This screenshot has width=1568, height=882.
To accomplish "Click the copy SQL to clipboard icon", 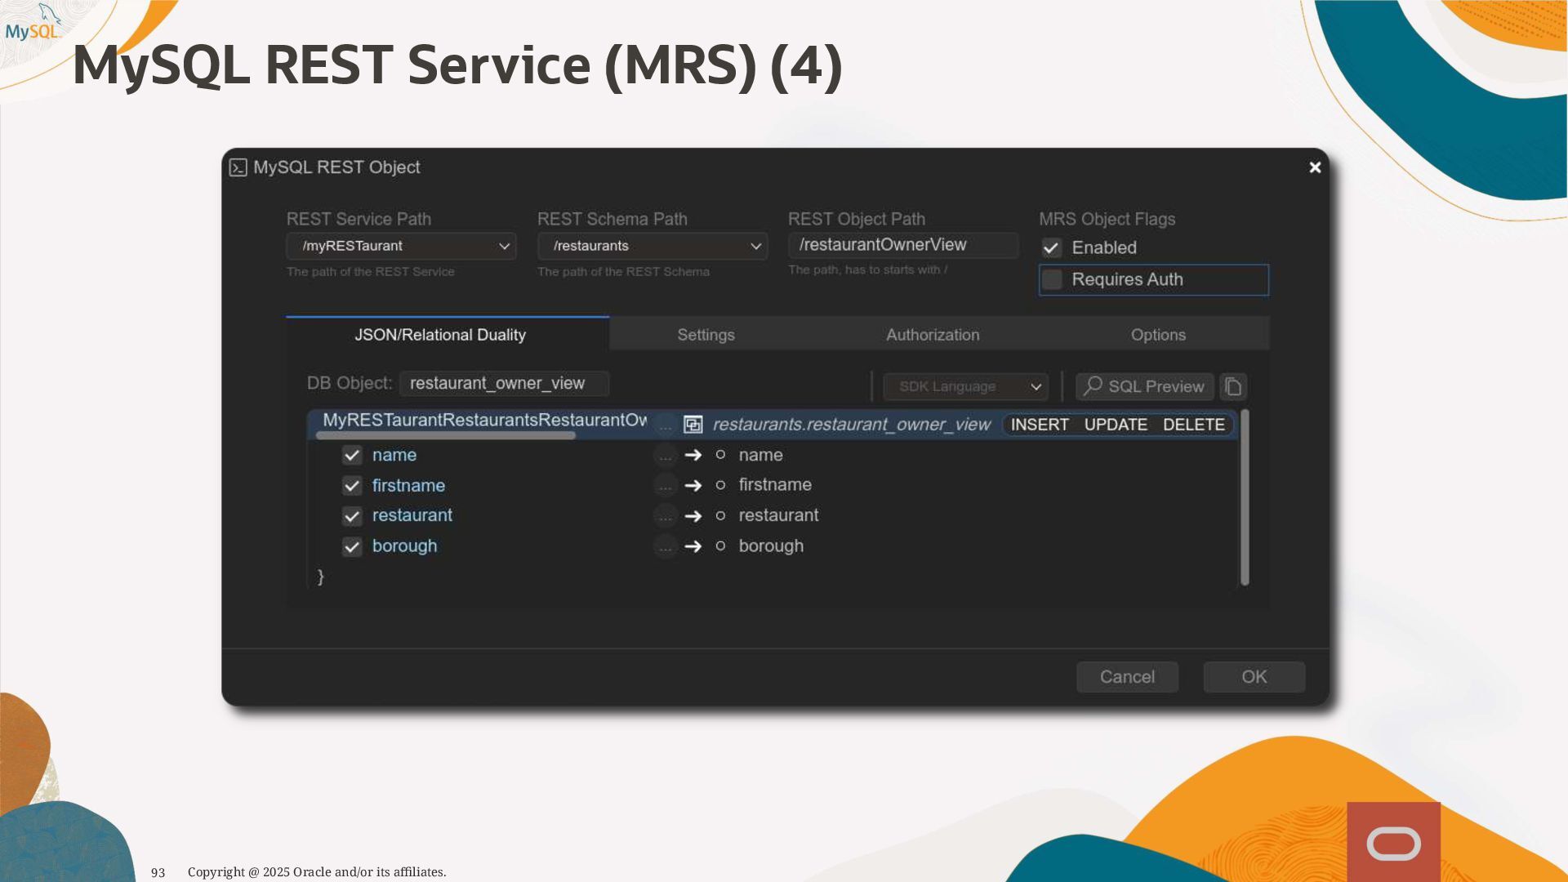I will pos(1233,386).
